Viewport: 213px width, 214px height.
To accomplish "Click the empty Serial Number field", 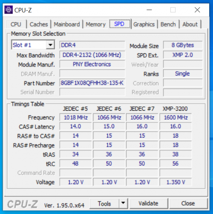I will pyautogui.click(x=92, y=92).
